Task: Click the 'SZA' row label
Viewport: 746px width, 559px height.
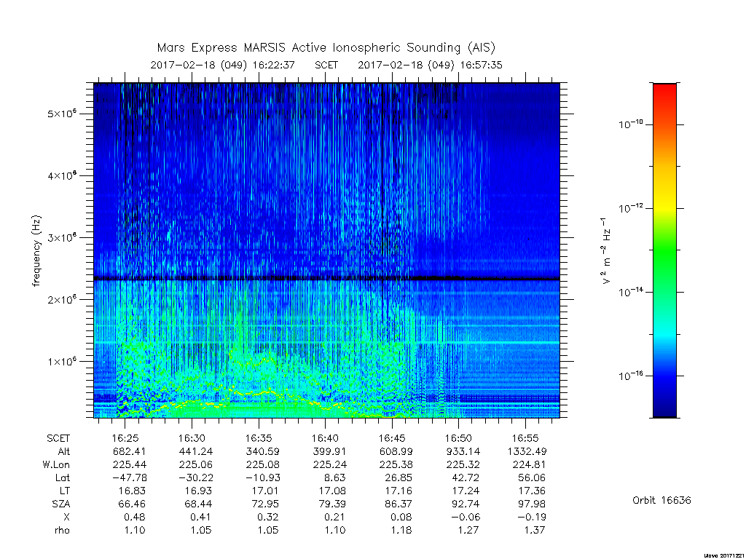Action: point(61,504)
